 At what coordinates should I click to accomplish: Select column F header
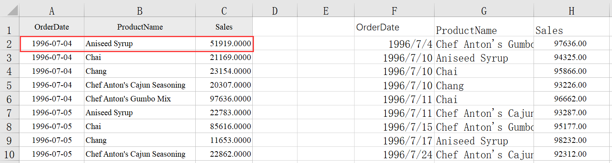click(394, 11)
